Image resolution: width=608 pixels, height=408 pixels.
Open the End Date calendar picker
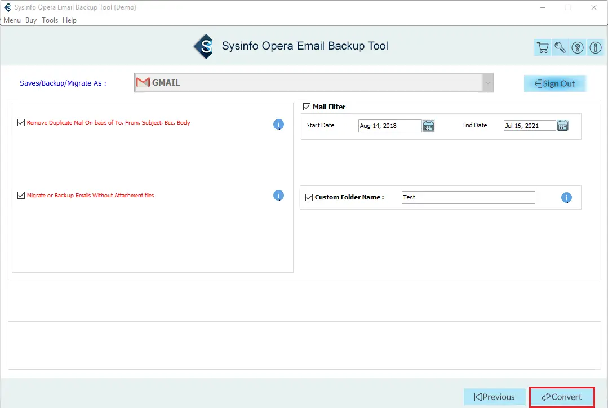(x=562, y=126)
